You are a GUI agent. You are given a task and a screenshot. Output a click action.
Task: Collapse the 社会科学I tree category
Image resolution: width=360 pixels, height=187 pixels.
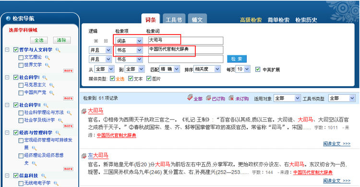pos(7,77)
